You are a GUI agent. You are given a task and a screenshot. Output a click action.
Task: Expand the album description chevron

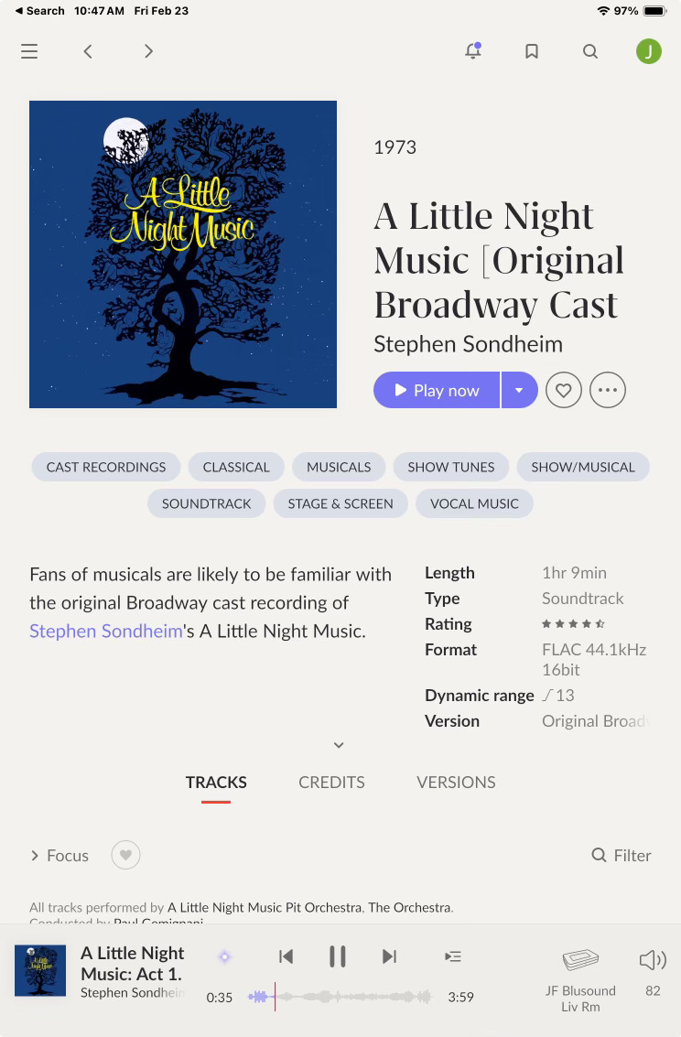click(x=339, y=745)
